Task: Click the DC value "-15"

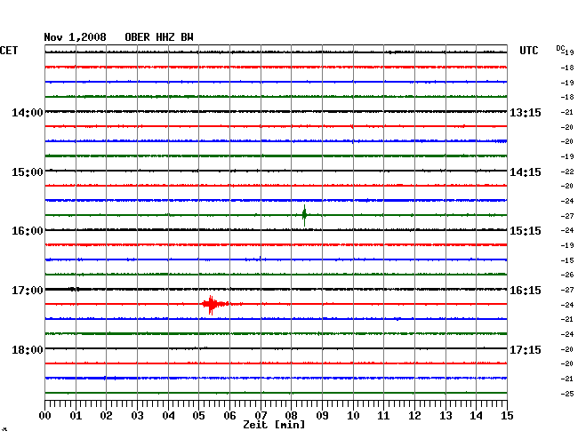Action: (x=567, y=260)
